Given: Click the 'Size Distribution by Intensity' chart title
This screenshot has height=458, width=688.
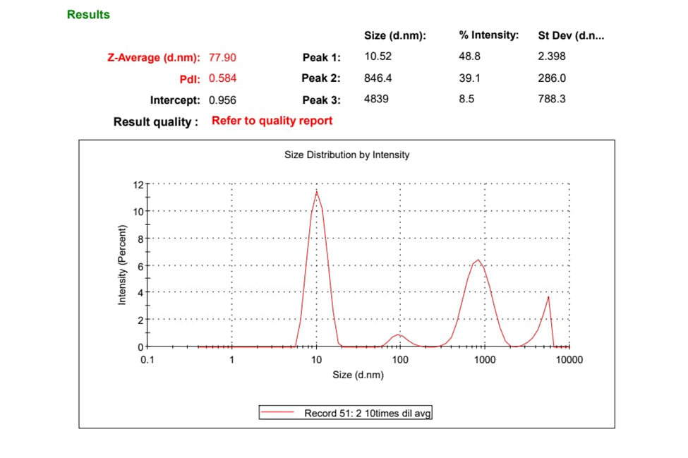Looking at the screenshot, I should (346, 155).
